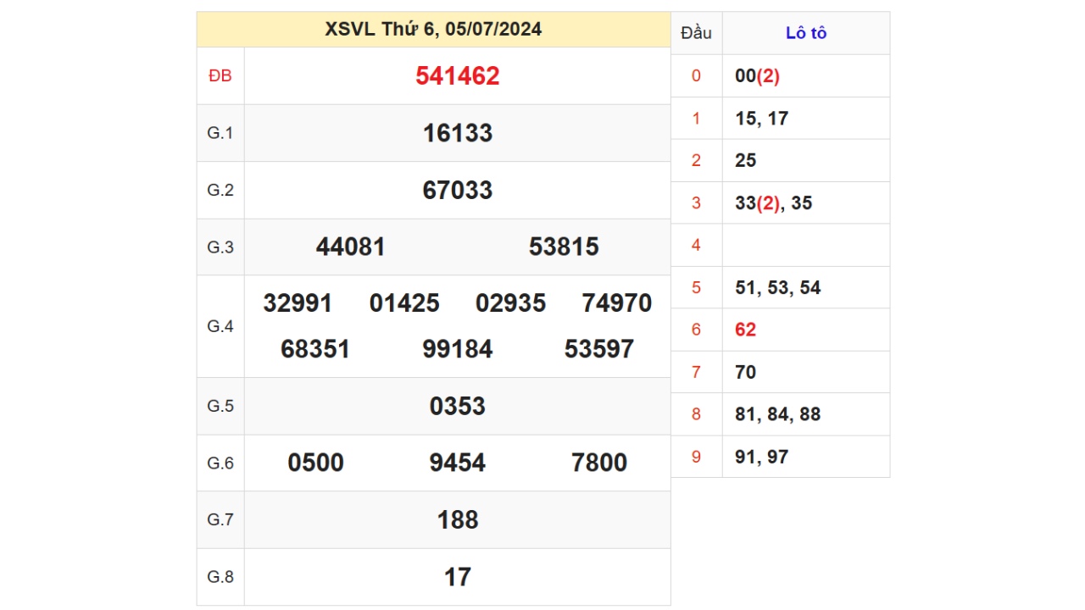Click loto values 15, 17
This screenshot has width=1085, height=610.
[762, 119]
